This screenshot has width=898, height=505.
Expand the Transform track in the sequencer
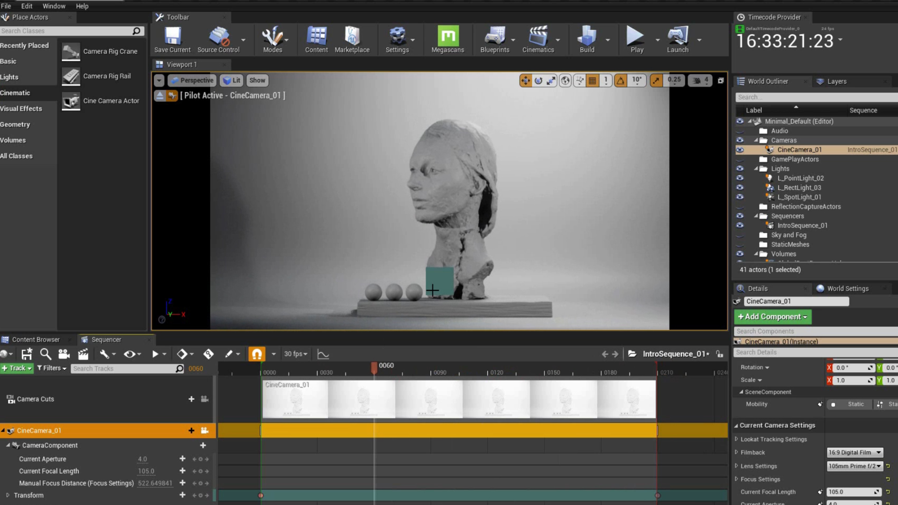(x=8, y=495)
